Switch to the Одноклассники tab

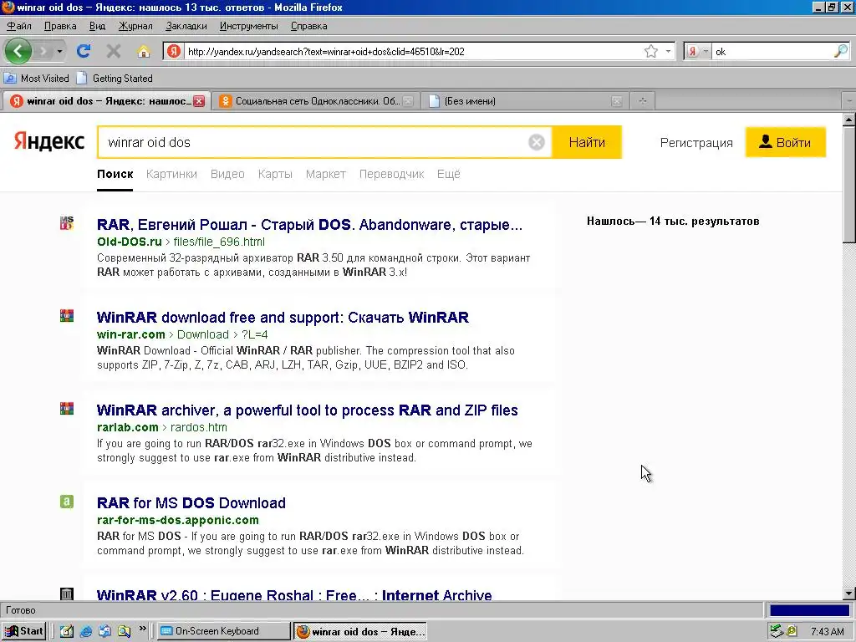315,101
